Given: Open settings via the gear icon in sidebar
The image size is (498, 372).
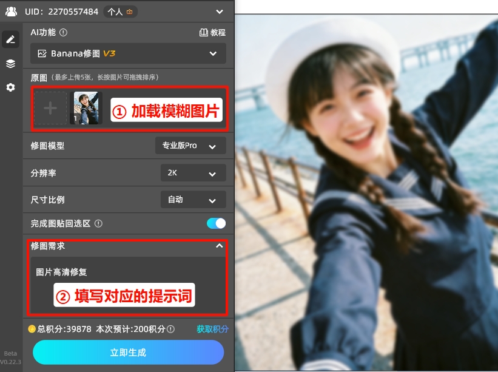Looking at the screenshot, I should pos(10,87).
